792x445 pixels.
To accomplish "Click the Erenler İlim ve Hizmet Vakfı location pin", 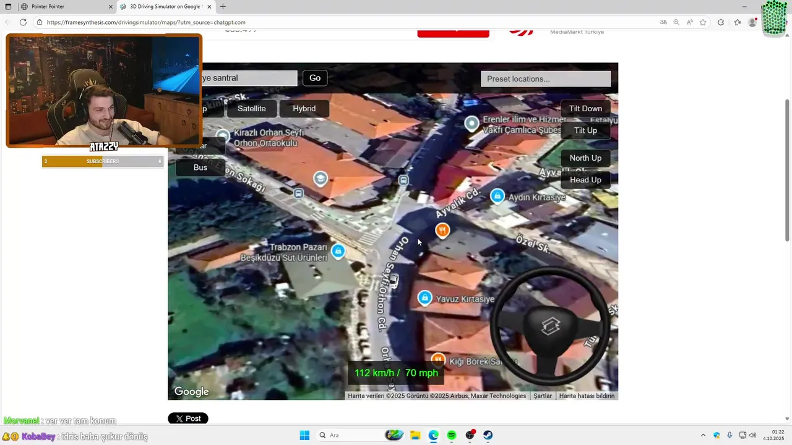I will 472,124.
